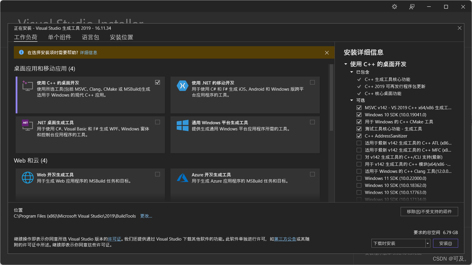Open the 第三方公告 link
The height and width of the screenshot is (265, 472).
tap(285, 239)
